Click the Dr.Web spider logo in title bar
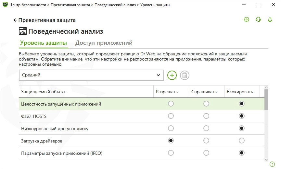This screenshot has width=281, height=170. [x=5, y=5]
